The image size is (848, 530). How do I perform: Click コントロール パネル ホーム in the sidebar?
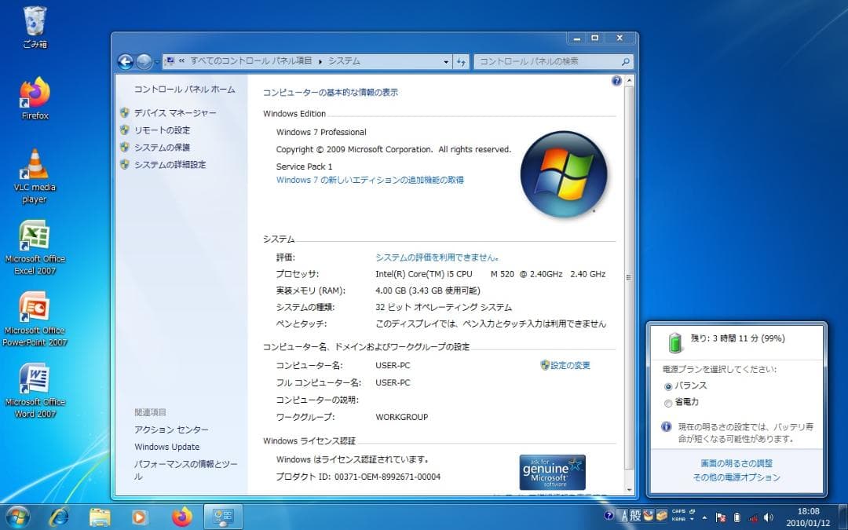click(182, 90)
